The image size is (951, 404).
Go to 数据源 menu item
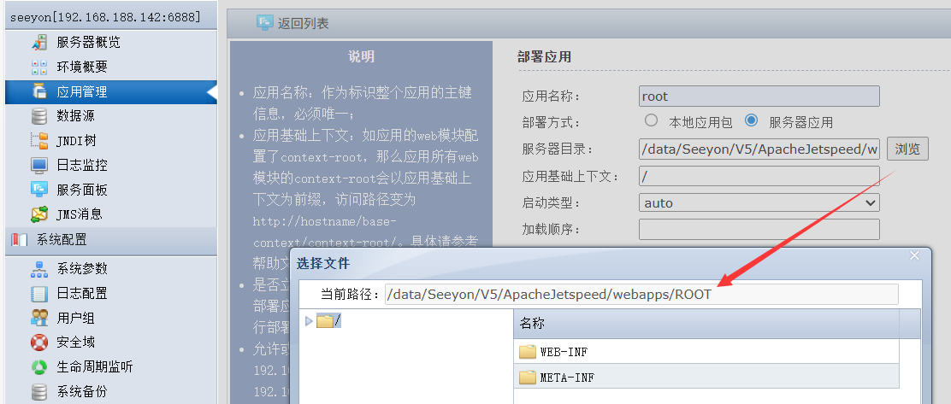[76, 116]
